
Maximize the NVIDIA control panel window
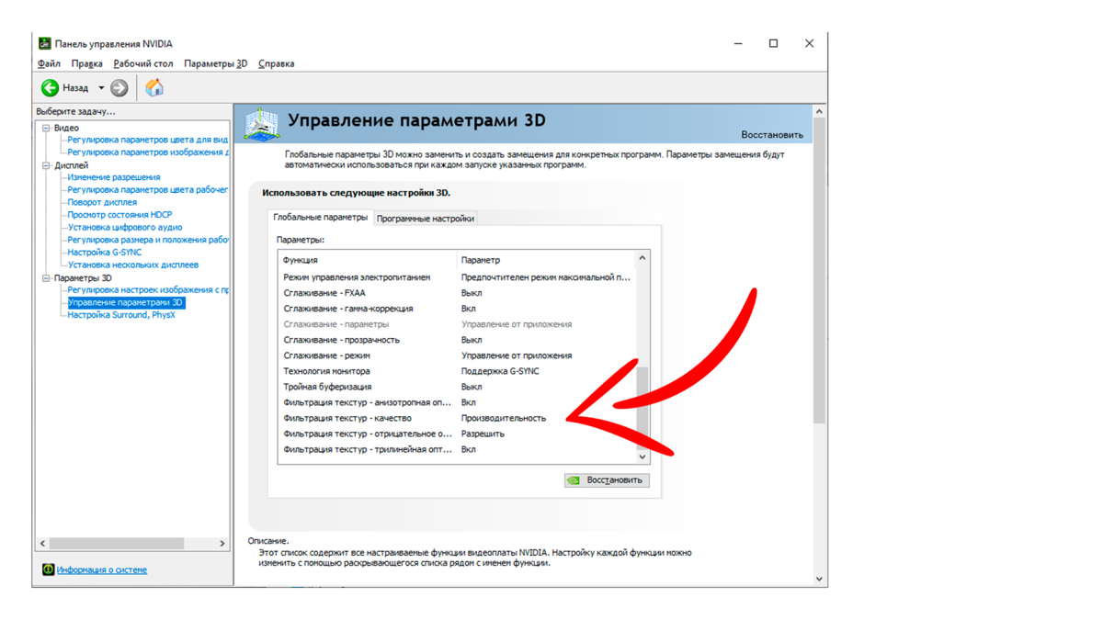tap(773, 43)
